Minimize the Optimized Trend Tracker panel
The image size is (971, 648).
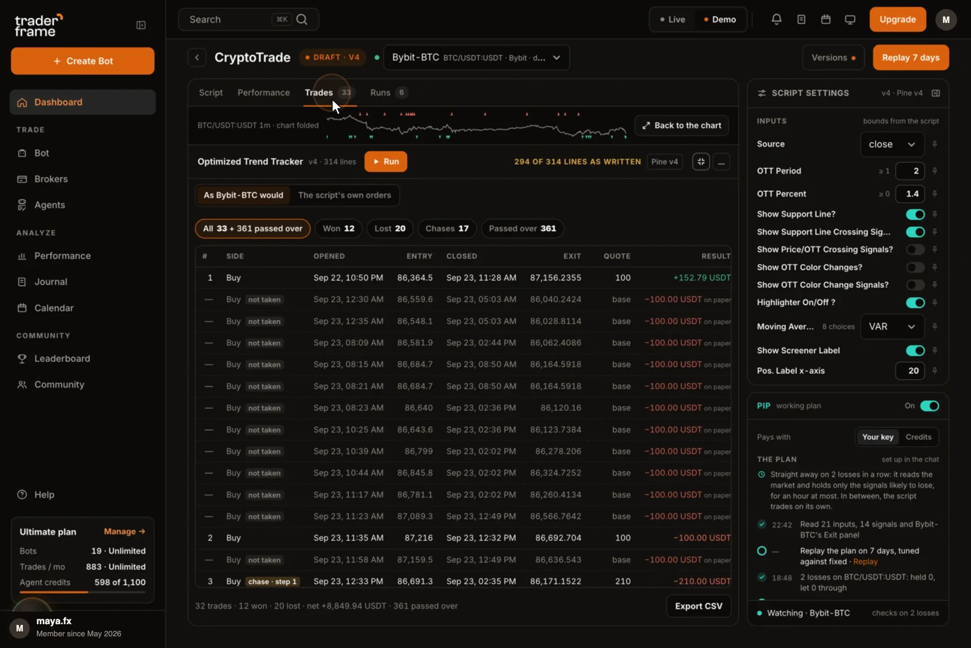pos(721,162)
